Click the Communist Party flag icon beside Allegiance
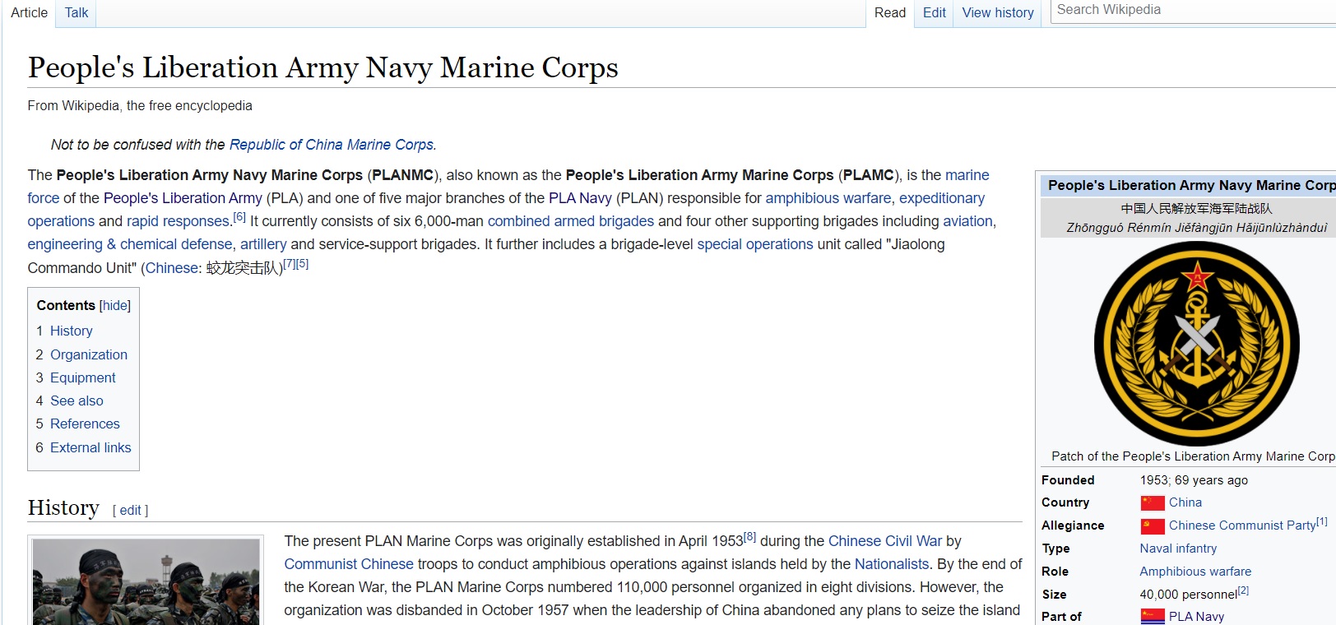 click(x=1152, y=525)
